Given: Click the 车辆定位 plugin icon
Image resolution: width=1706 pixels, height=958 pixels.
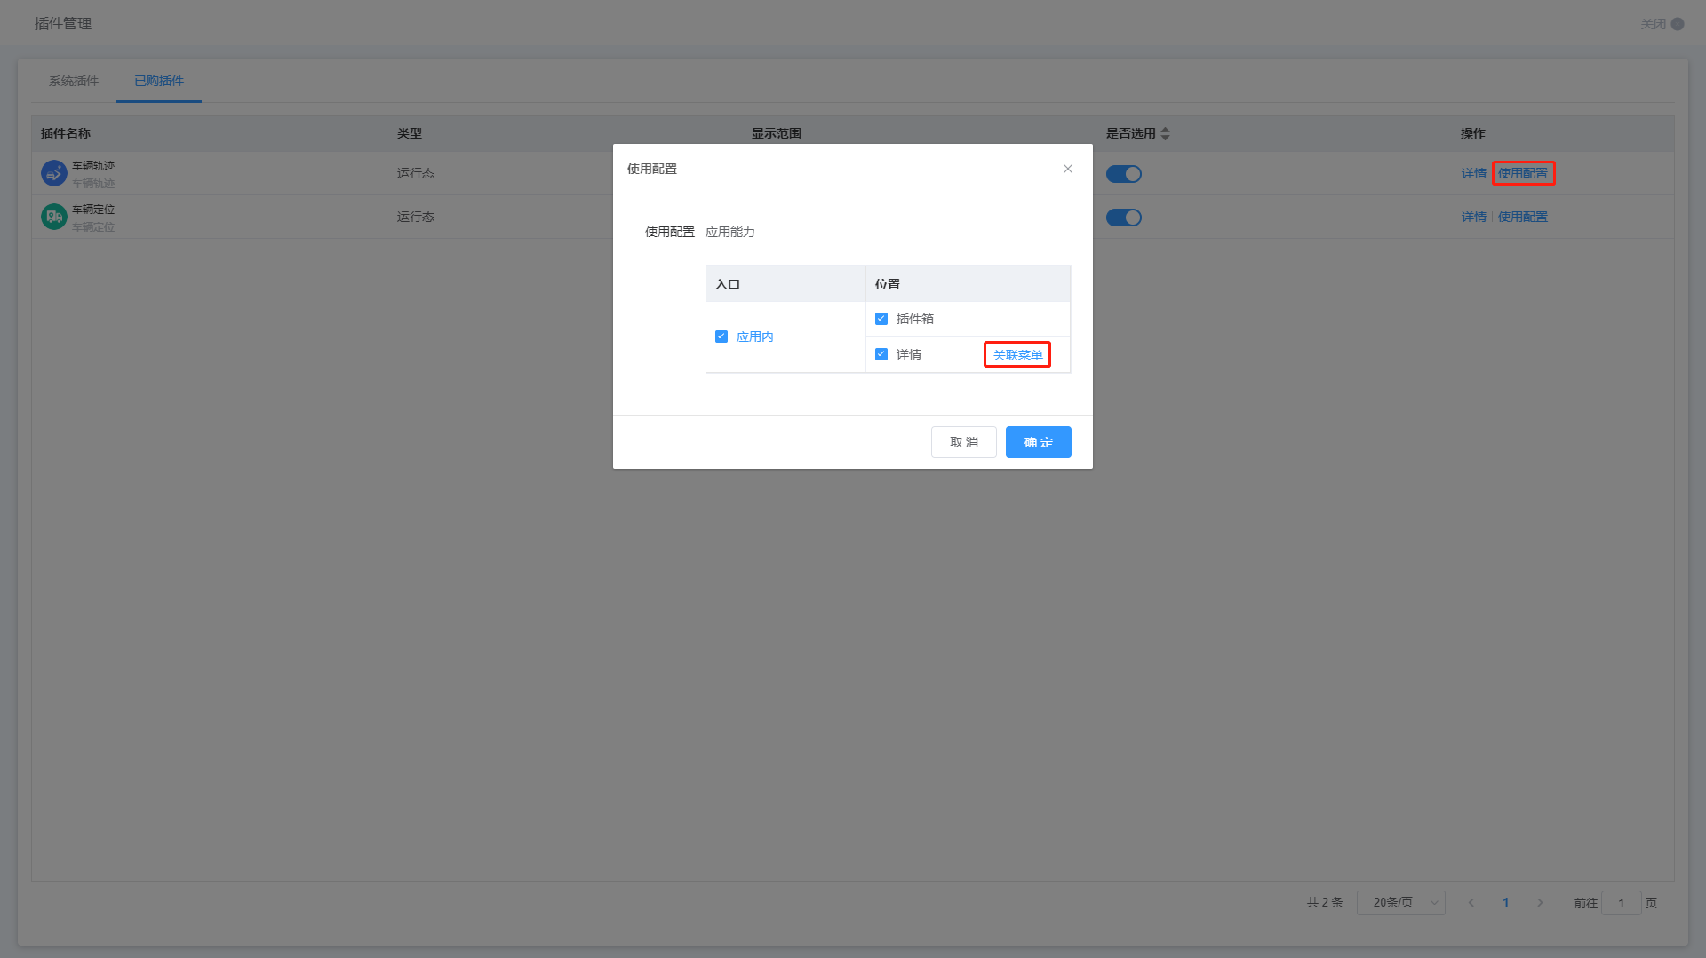Looking at the screenshot, I should point(54,217).
